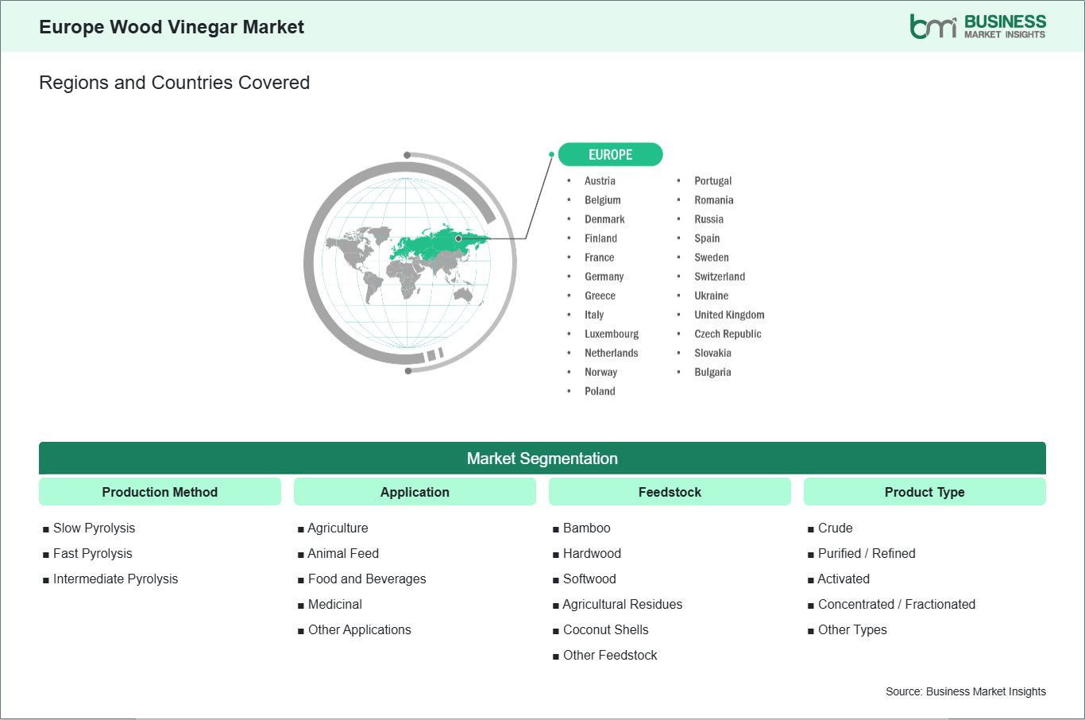
Task: Click 'Agriculture' under Application
Action: pyautogui.click(x=338, y=528)
